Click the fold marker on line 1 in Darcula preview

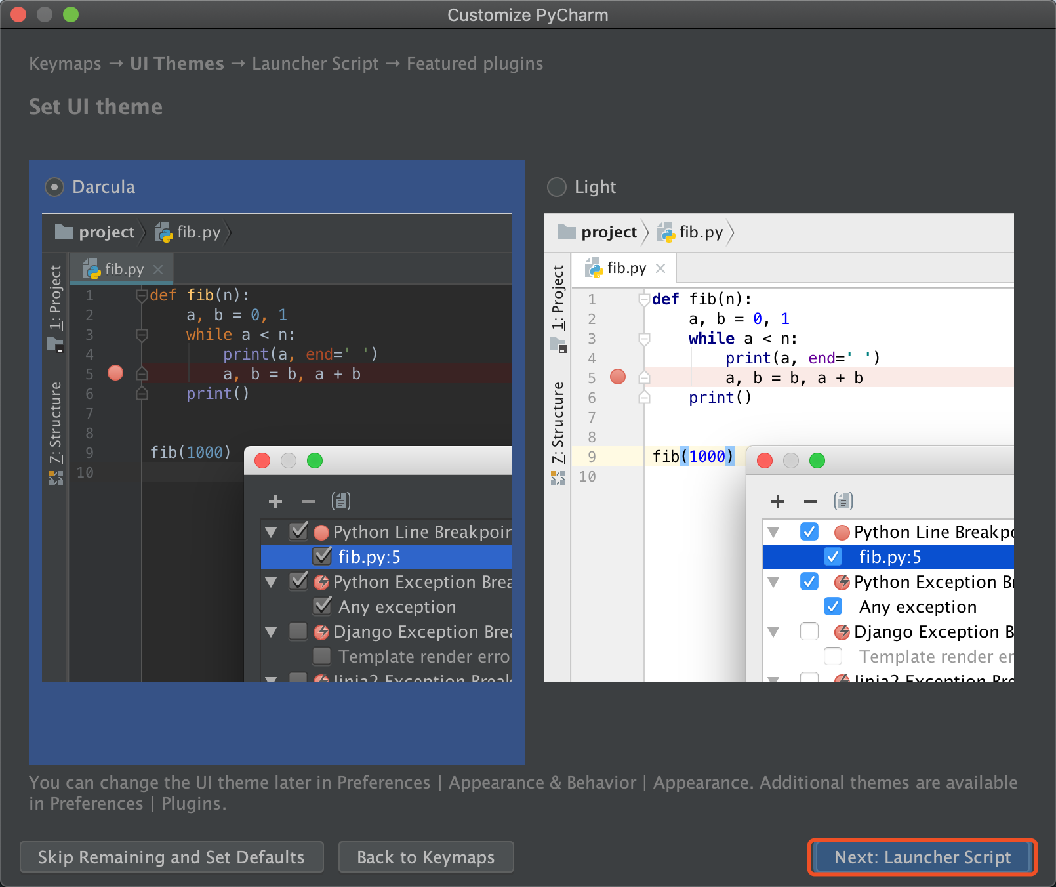pos(141,296)
